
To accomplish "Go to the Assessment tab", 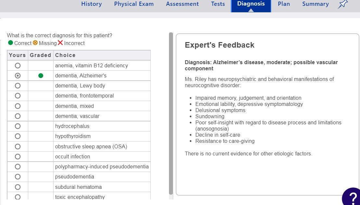I will 182,4.
